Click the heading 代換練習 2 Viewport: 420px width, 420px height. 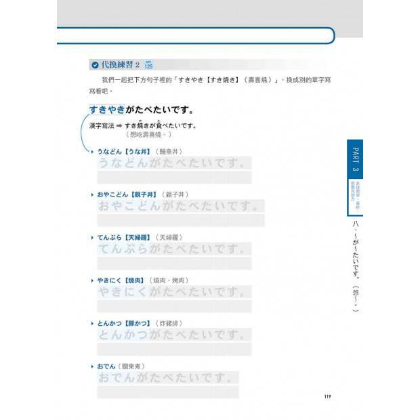pos(121,65)
